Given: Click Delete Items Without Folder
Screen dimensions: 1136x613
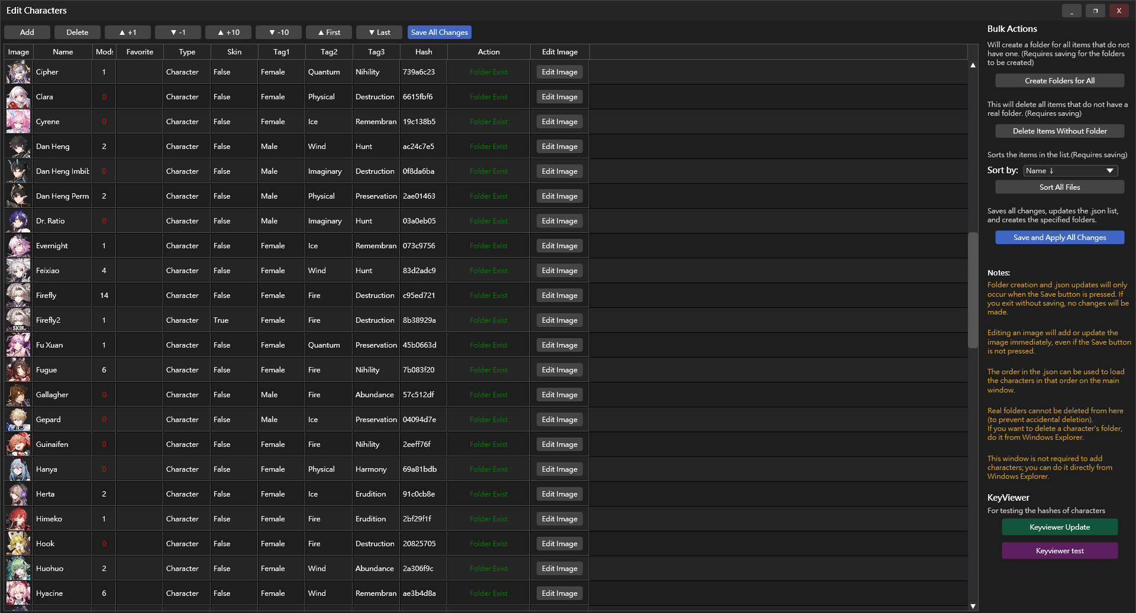Looking at the screenshot, I should [x=1060, y=131].
